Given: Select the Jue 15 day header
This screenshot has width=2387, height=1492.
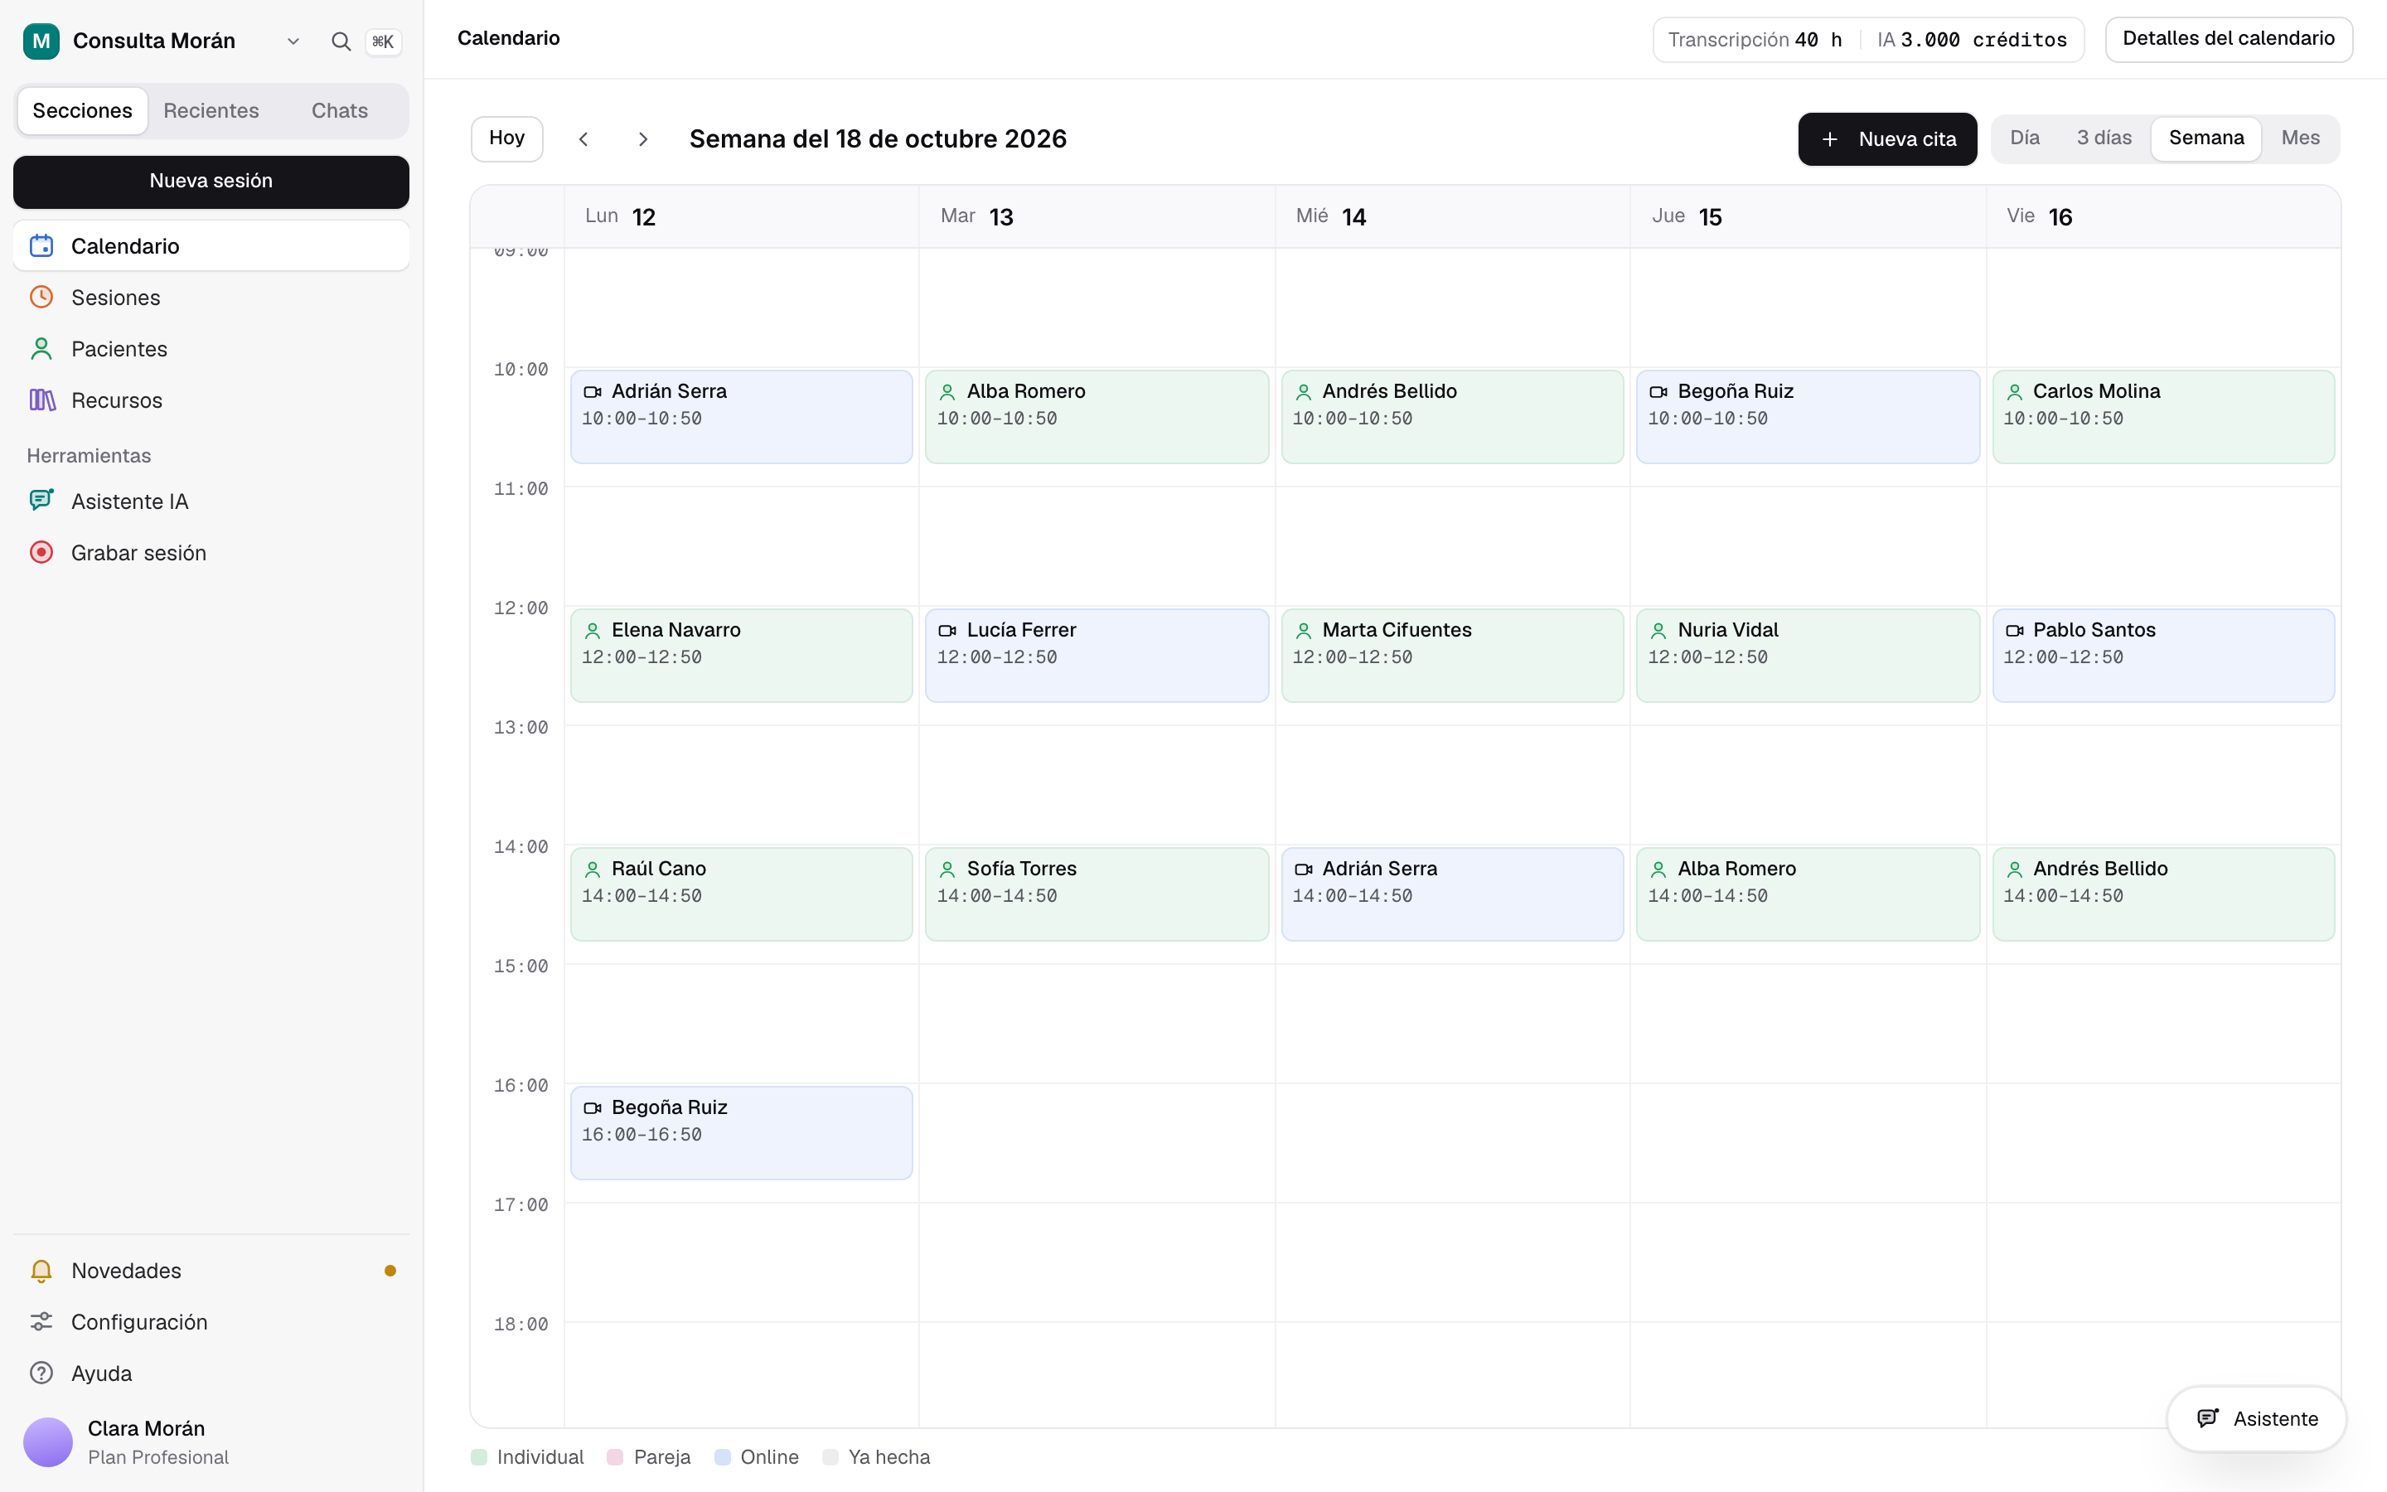Looking at the screenshot, I should click(1807, 217).
